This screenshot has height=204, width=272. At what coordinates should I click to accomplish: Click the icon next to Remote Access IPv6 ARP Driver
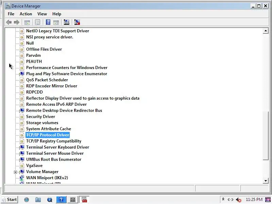click(22, 104)
